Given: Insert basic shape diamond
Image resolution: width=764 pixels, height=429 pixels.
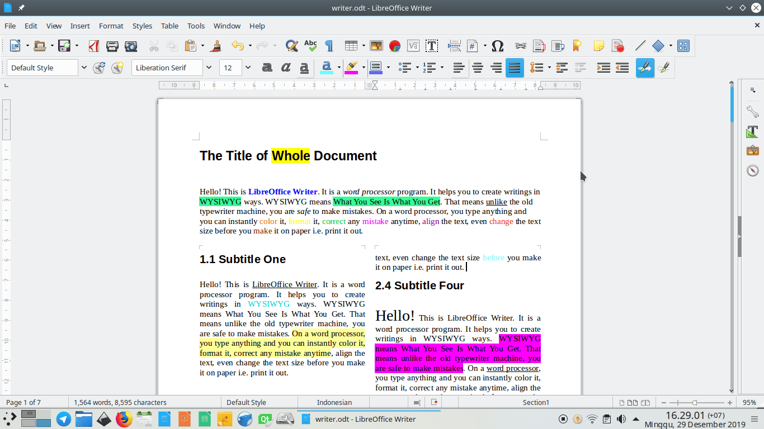Looking at the screenshot, I should pos(658,46).
